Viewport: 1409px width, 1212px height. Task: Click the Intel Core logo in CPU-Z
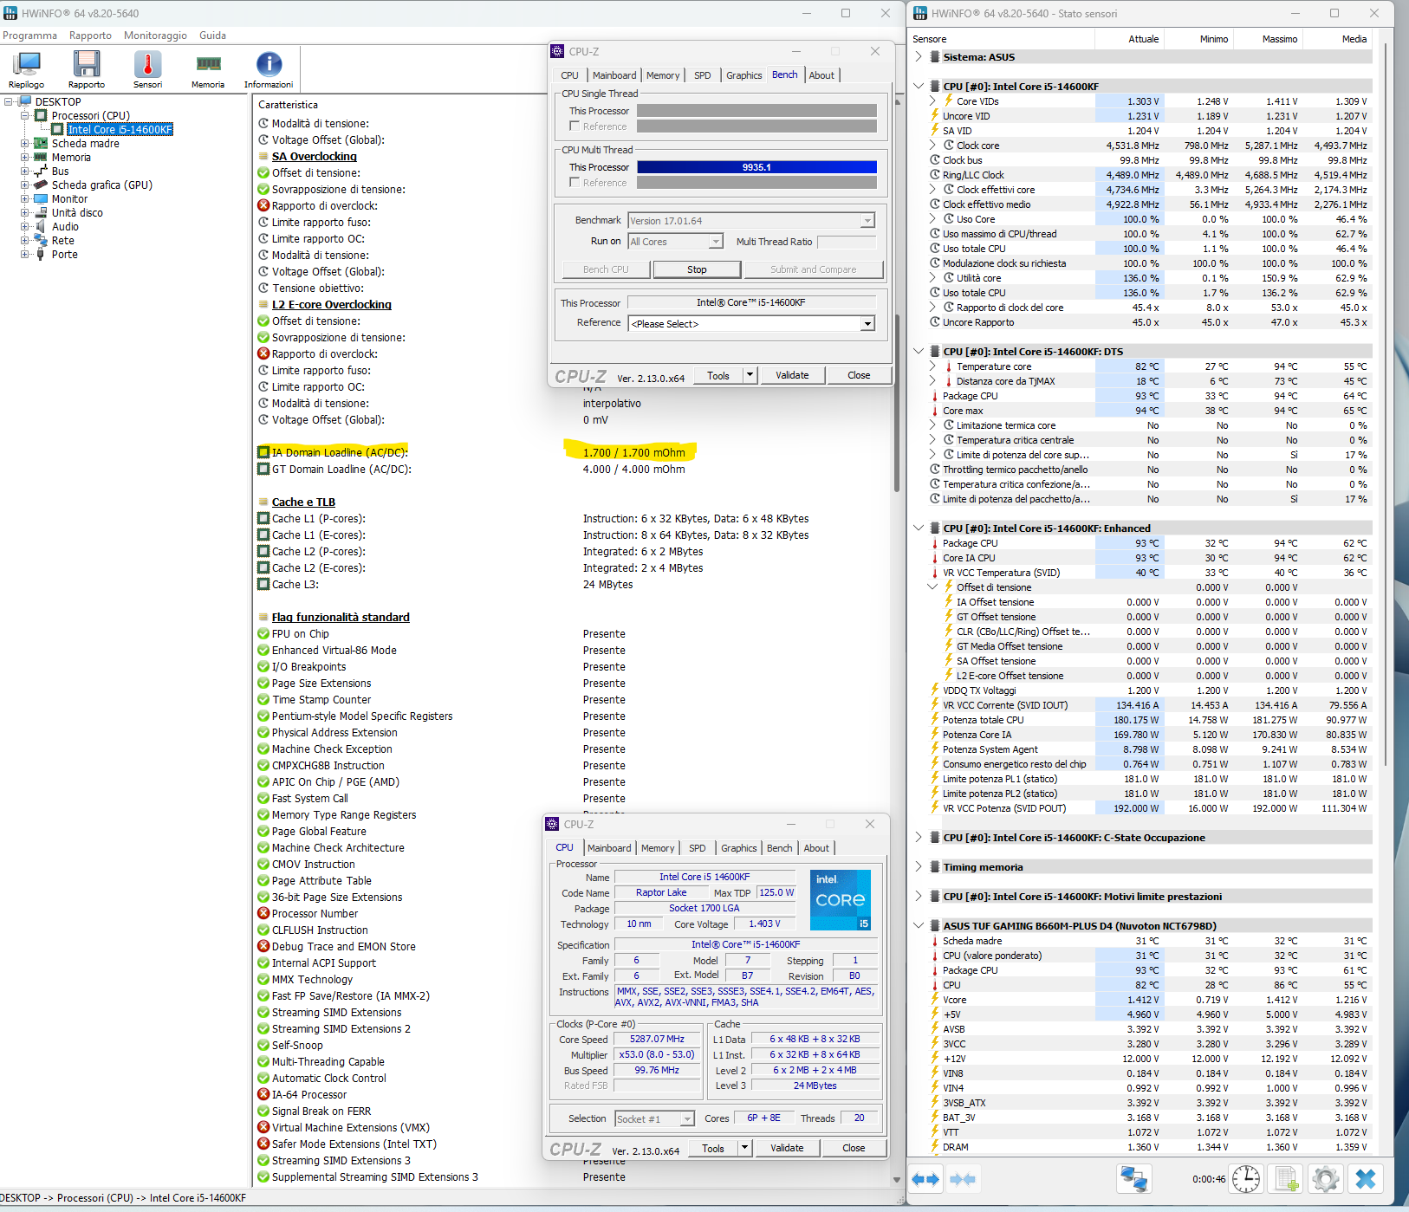840,899
